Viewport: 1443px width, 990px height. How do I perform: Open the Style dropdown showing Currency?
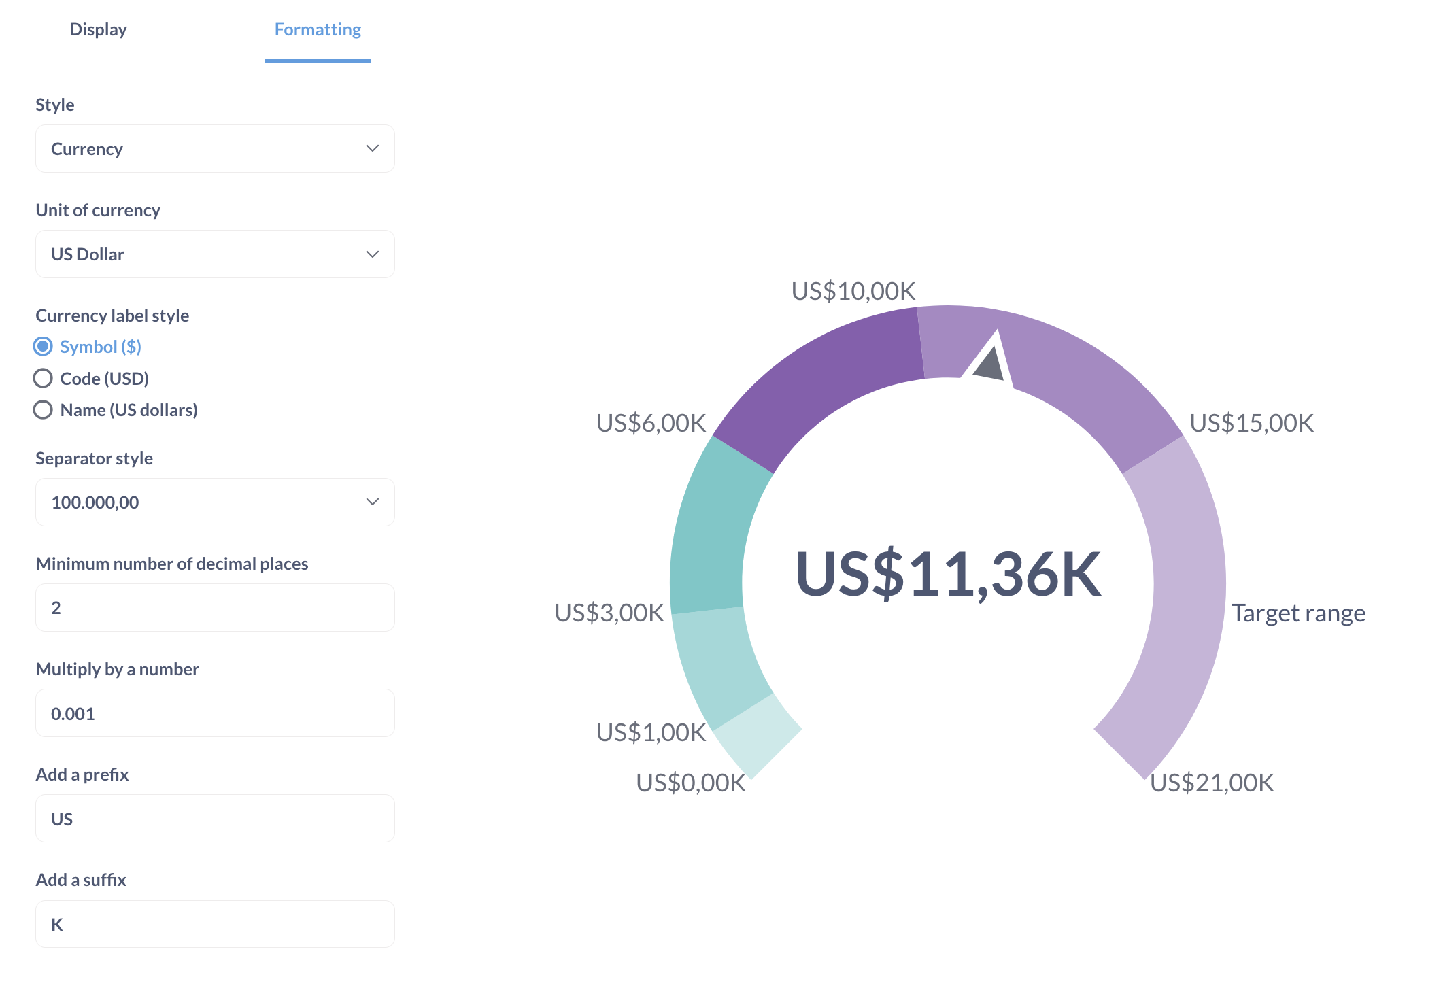pos(215,149)
